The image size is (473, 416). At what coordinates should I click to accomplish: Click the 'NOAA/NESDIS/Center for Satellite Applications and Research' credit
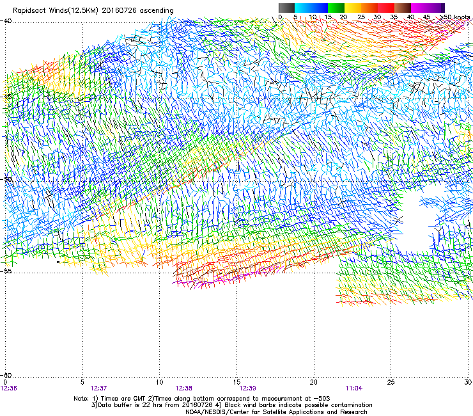276,412
